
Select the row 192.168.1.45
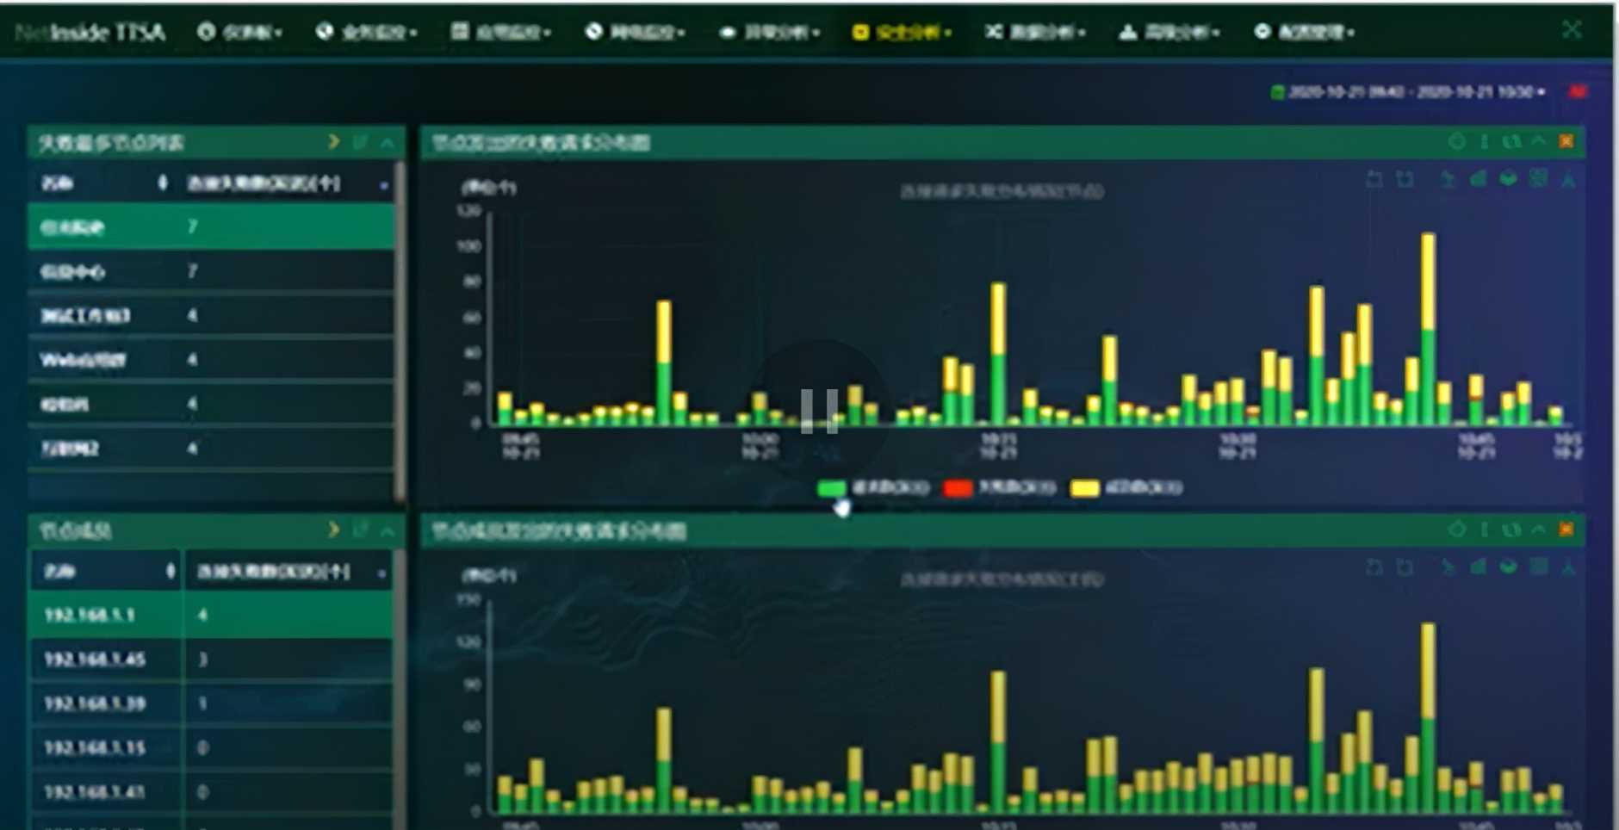pos(211,659)
